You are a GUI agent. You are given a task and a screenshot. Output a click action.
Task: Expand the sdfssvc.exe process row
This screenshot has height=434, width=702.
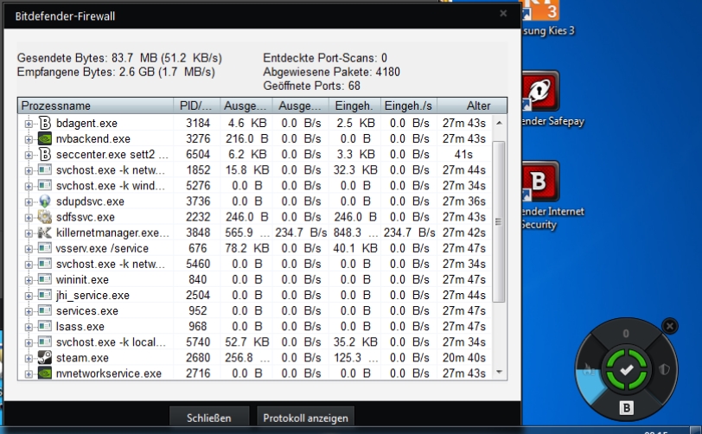pyautogui.click(x=29, y=218)
